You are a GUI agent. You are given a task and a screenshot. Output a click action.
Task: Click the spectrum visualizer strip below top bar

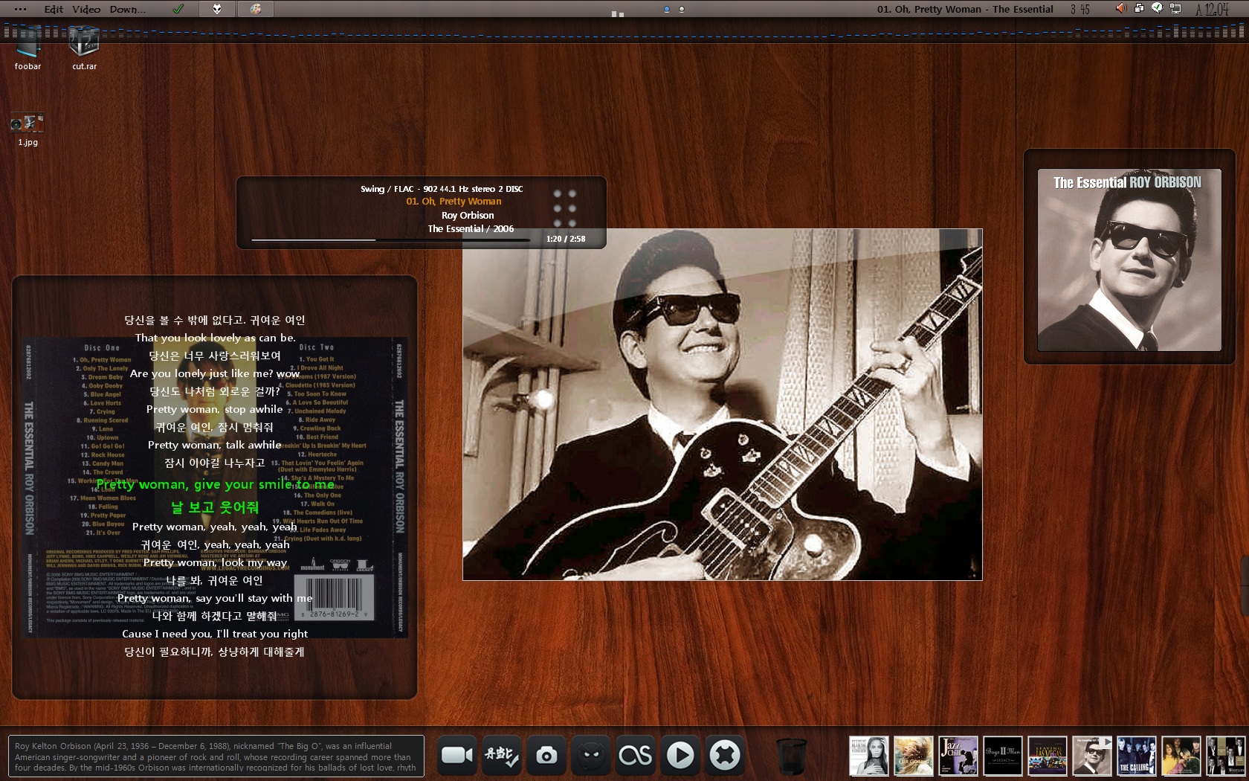coord(624,31)
